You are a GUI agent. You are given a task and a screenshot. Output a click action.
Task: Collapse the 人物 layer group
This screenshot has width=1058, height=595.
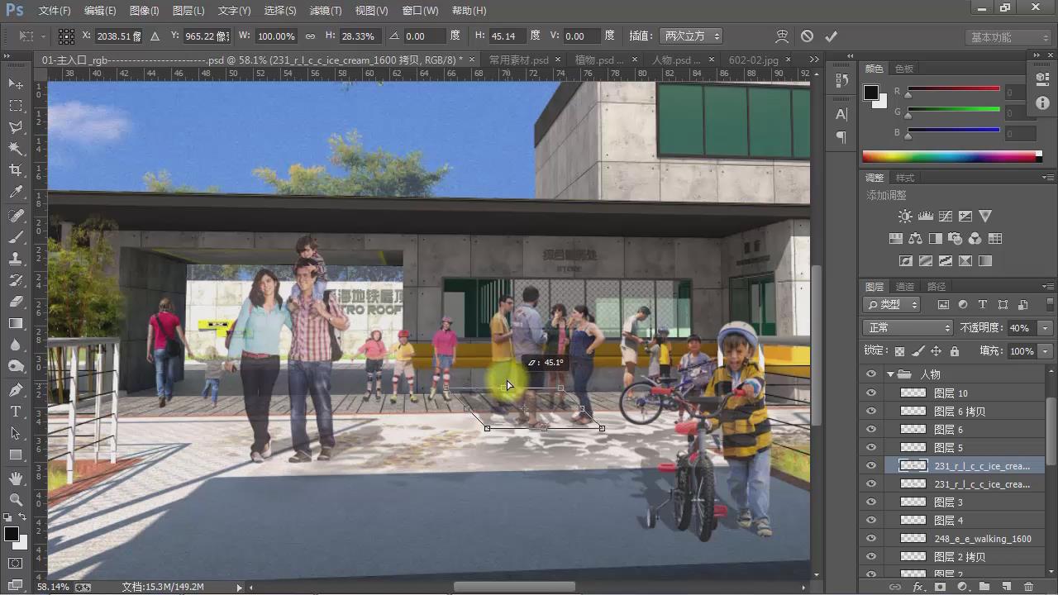point(890,374)
